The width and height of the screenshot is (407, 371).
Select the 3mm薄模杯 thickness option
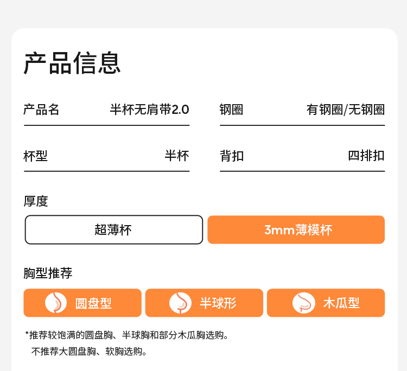[296, 230]
